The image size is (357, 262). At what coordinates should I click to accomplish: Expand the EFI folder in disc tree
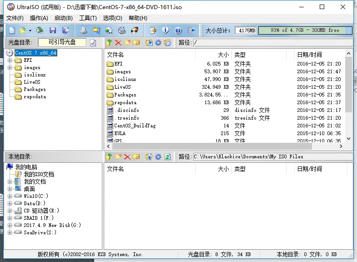pyautogui.click(x=10, y=60)
